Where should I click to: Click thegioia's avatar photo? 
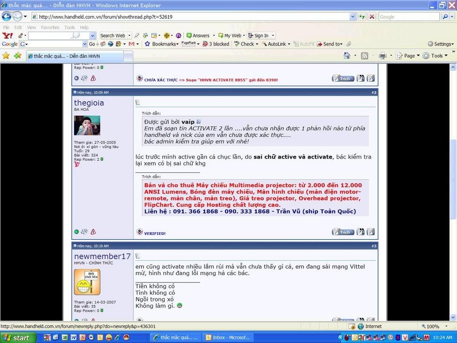(x=87, y=125)
